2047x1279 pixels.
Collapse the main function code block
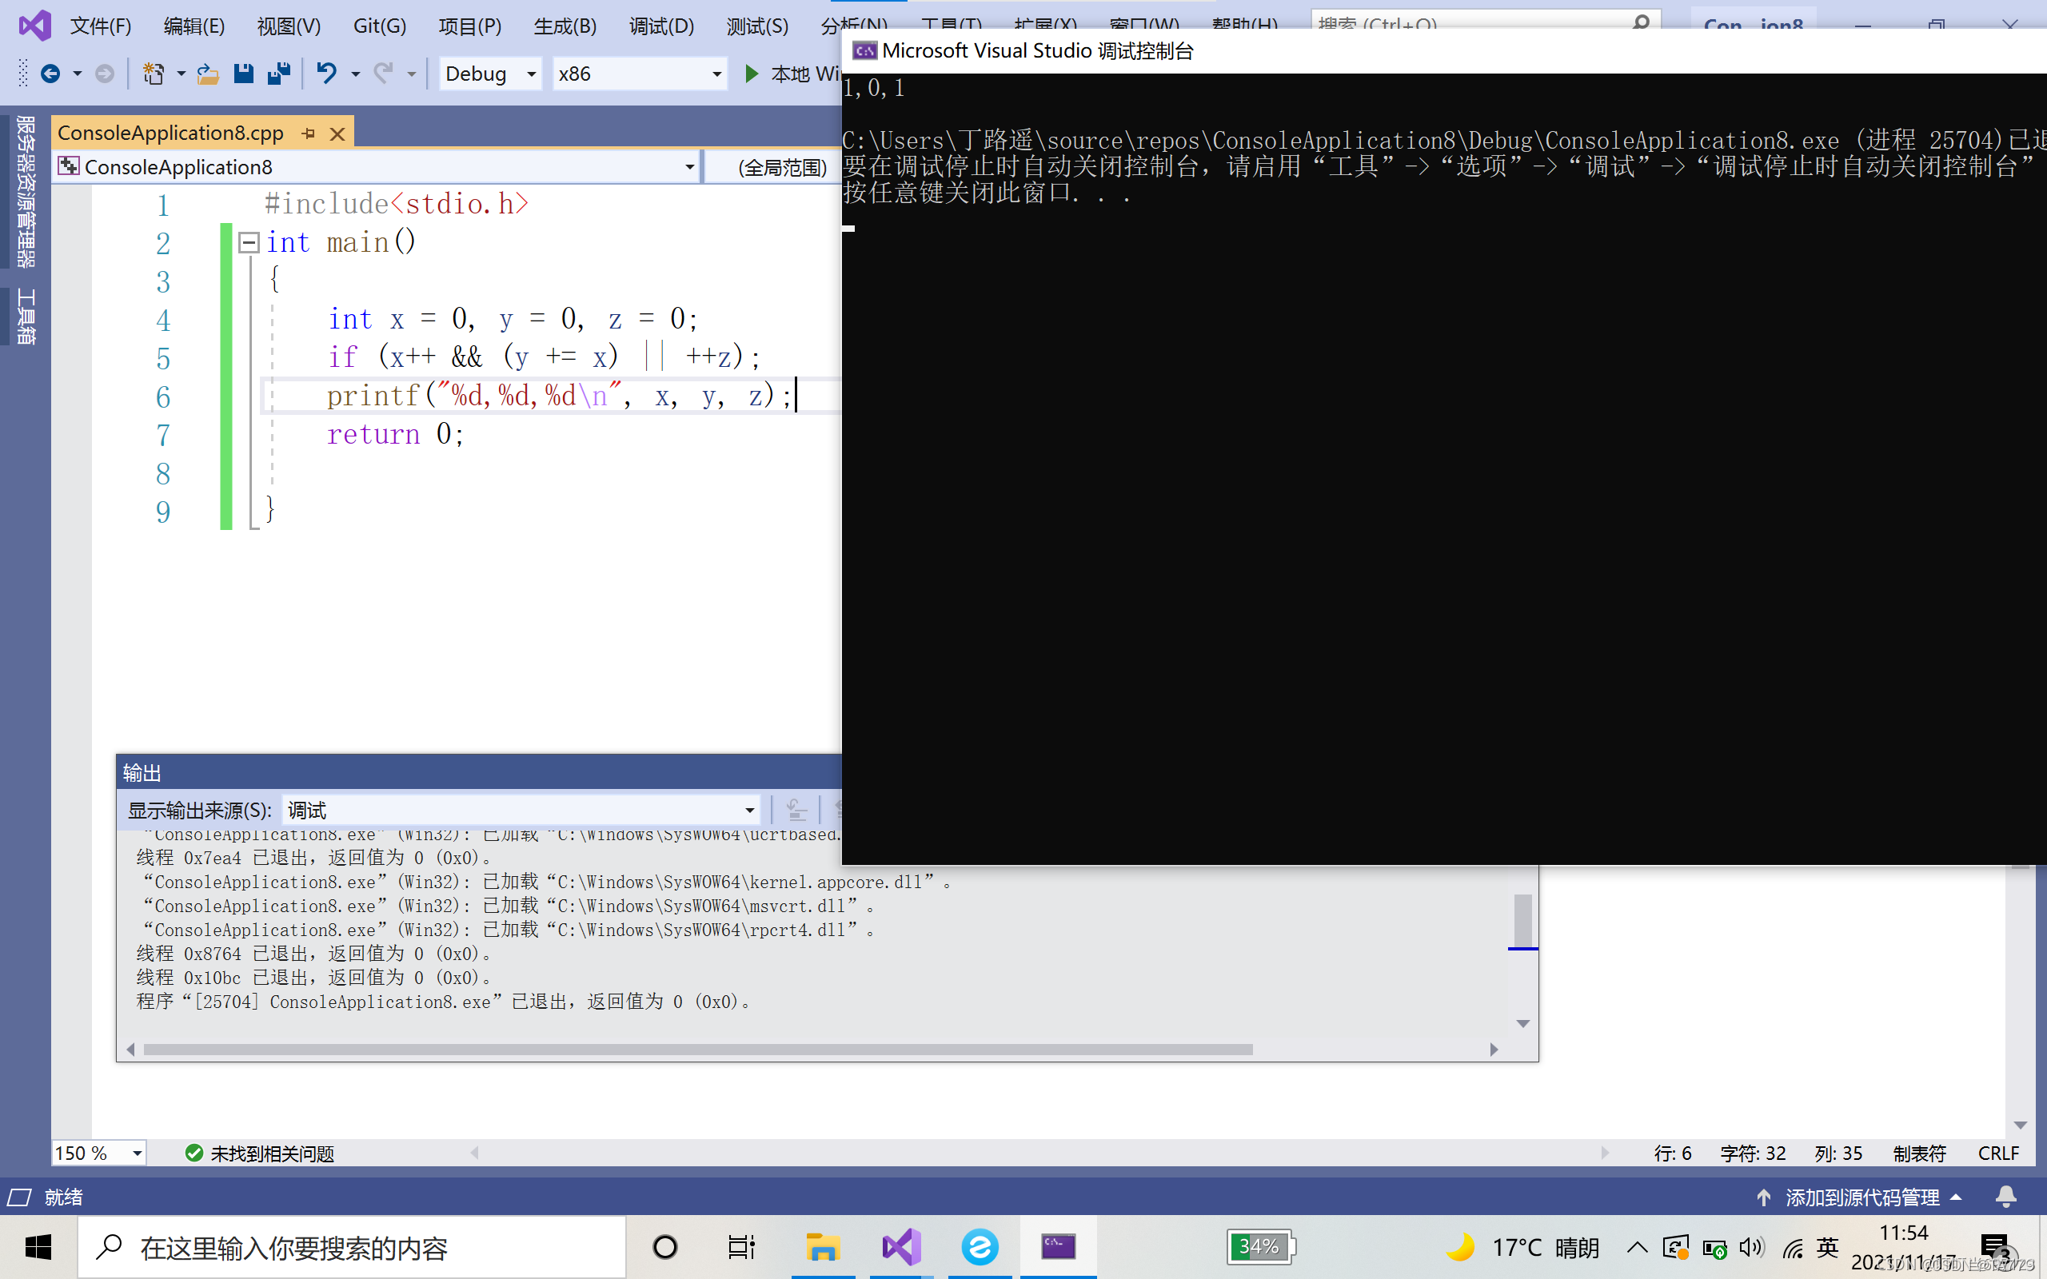coord(249,243)
